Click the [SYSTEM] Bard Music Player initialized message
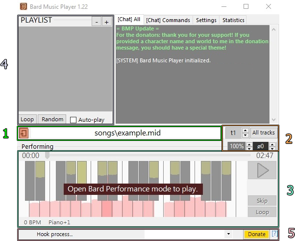The height and width of the screenshot is (241, 295). tap(163, 60)
